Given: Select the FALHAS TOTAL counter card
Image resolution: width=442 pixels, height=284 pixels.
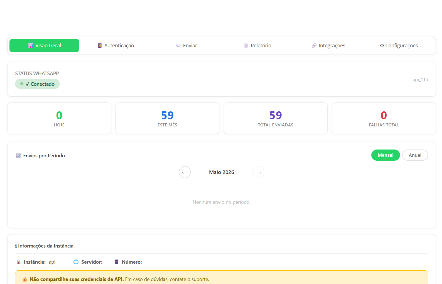Looking at the screenshot, I should coord(384,118).
